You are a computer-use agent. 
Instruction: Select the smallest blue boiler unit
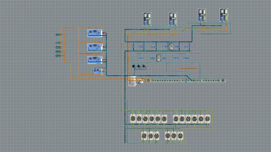coord(98,71)
